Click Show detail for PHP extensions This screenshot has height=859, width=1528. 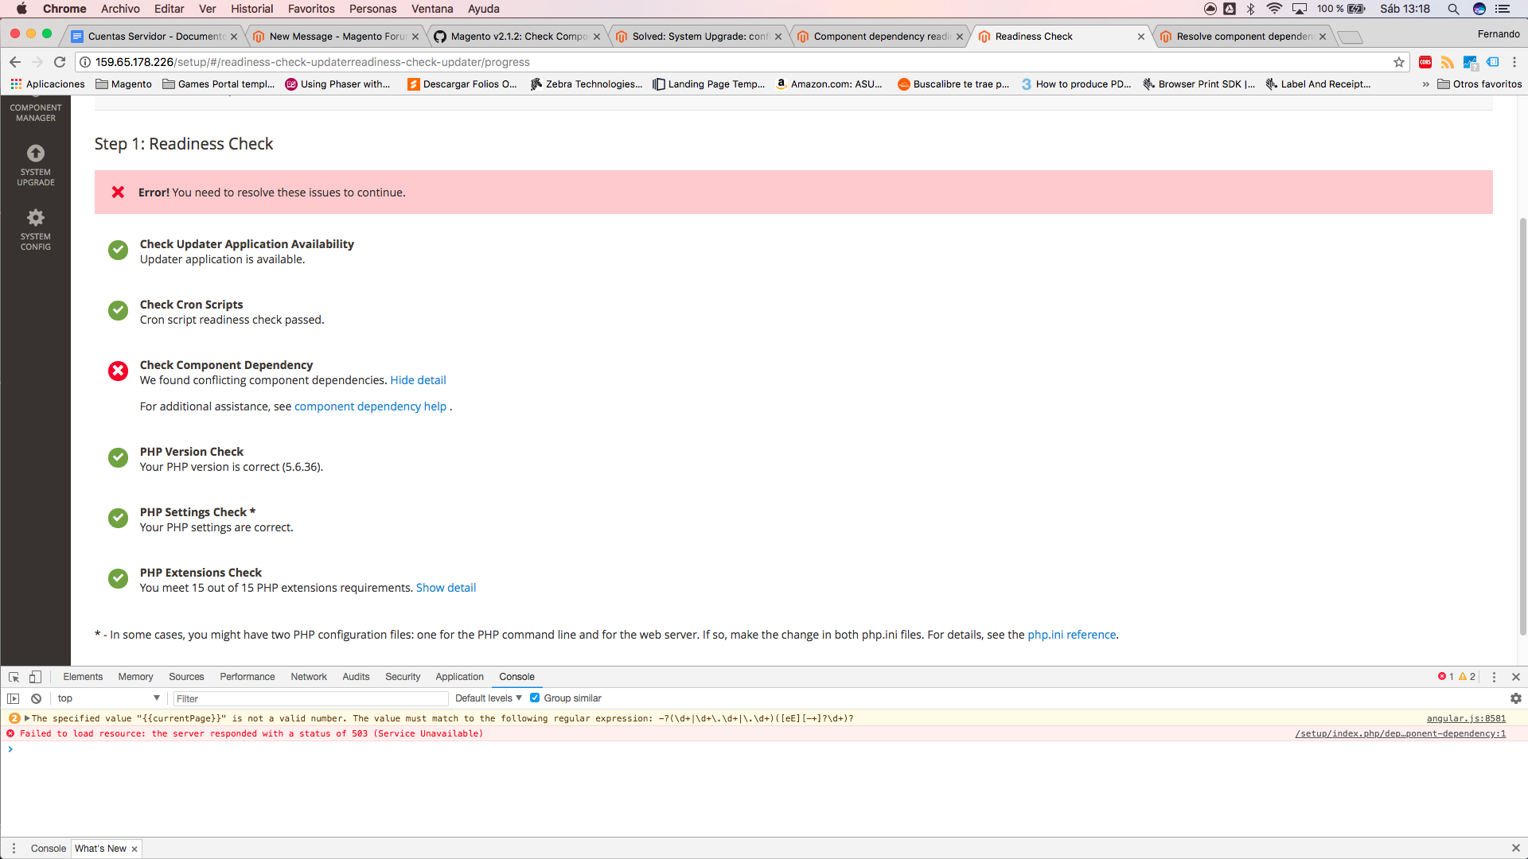click(x=446, y=588)
